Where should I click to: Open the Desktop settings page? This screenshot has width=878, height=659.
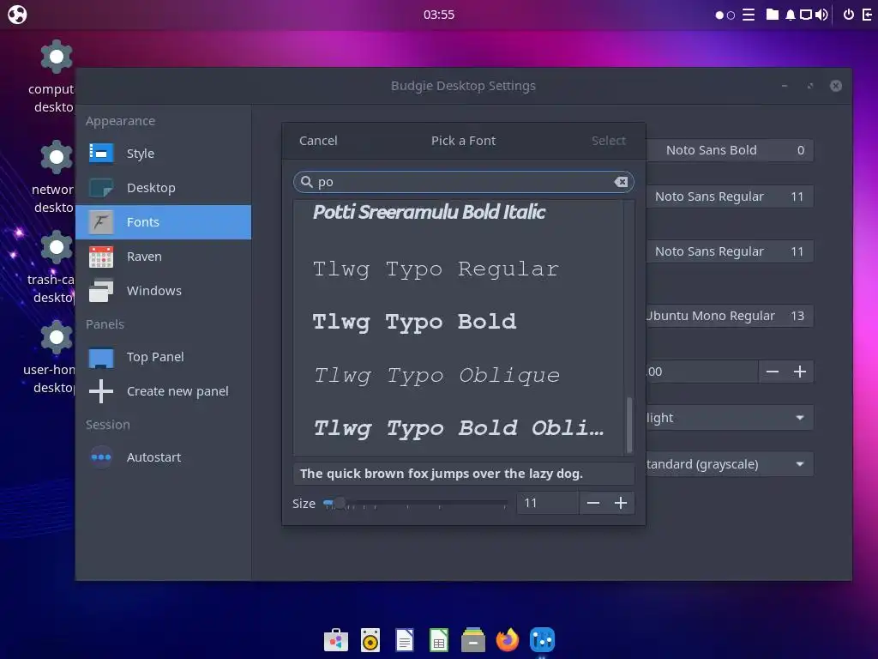(x=164, y=188)
